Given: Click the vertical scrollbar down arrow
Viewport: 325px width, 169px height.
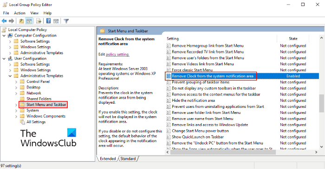Looking at the screenshot, I should [x=321, y=147].
